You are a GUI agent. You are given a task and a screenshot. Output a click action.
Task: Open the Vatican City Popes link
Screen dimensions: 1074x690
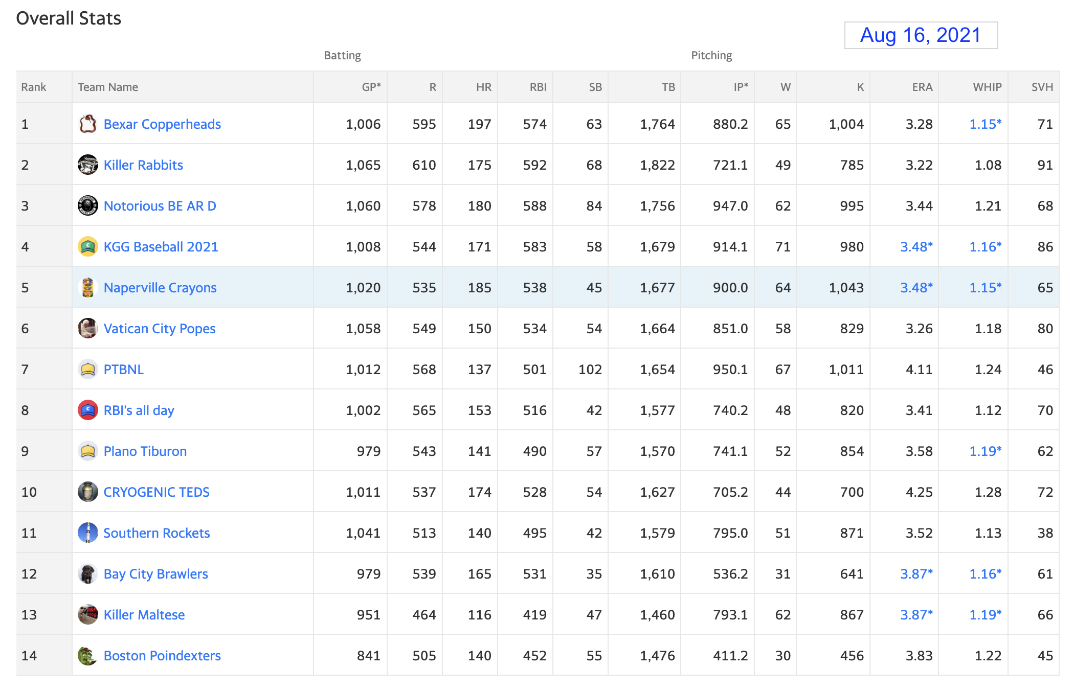click(160, 329)
